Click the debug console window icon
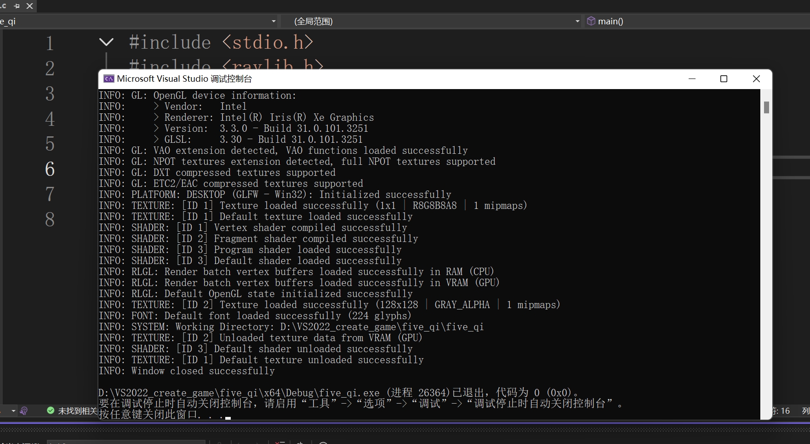 [109, 79]
